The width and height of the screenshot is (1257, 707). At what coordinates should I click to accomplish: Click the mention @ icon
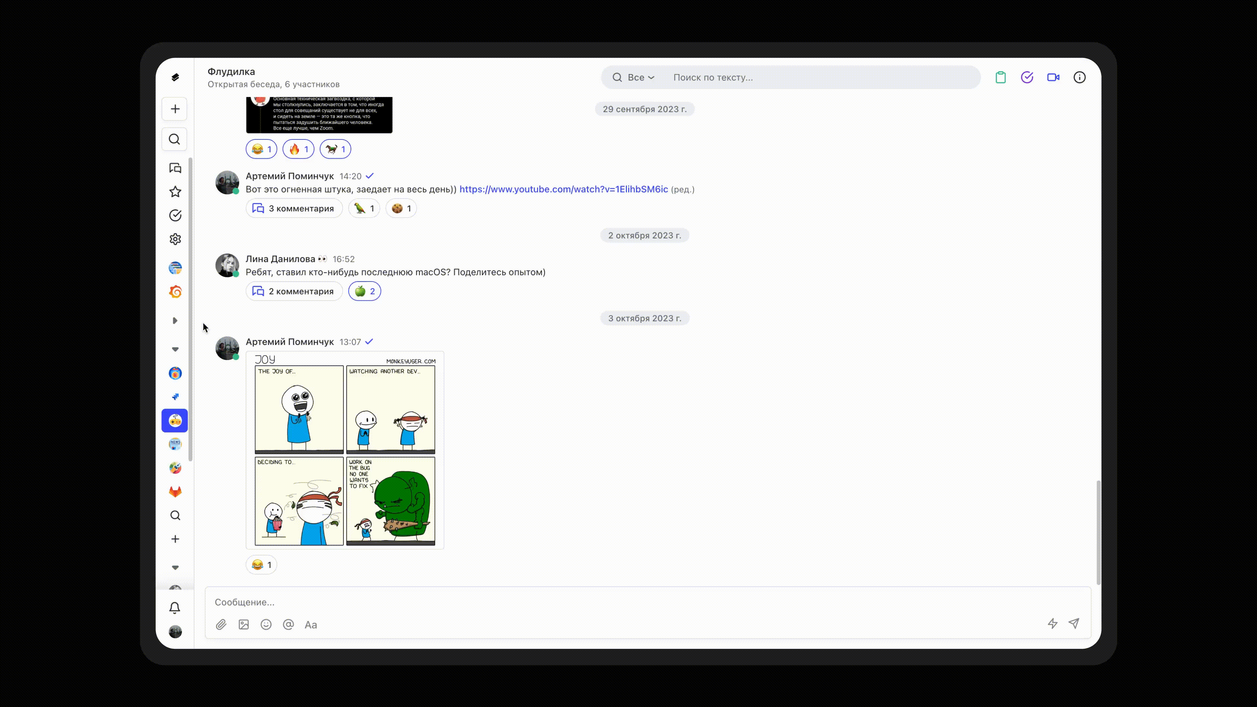(x=288, y=625)
